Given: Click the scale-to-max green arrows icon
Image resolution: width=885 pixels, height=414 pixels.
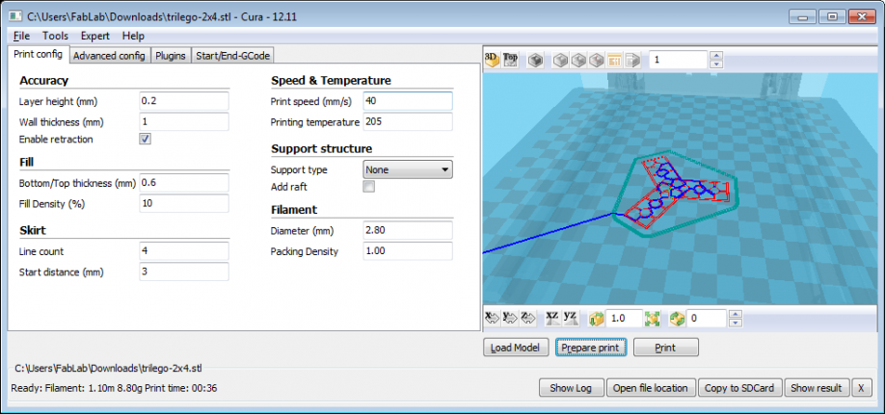Looking at the screenshot, I should coord(653,319).
